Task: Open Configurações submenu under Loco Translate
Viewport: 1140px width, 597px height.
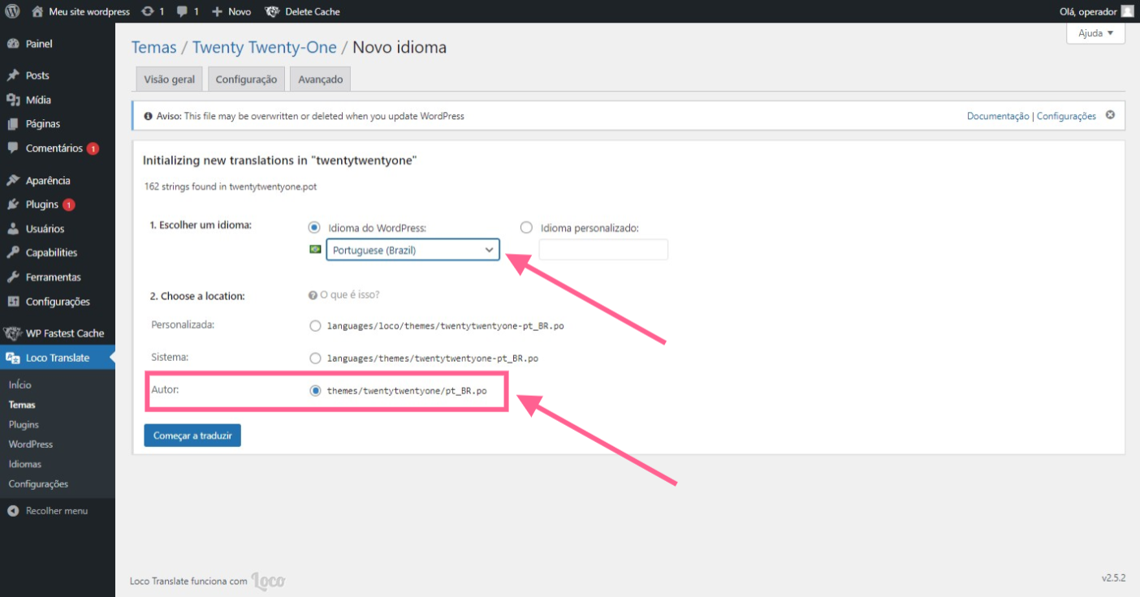Action: [x=38, y=484]
